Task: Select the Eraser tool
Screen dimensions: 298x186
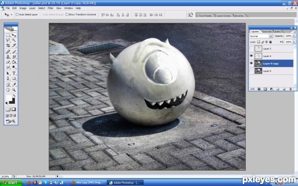Action: 8,62
